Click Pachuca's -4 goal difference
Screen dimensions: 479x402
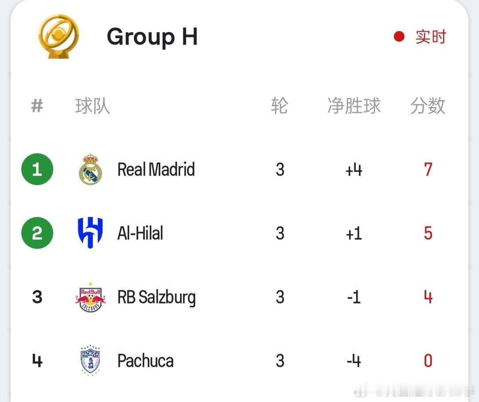click(354, 361)
